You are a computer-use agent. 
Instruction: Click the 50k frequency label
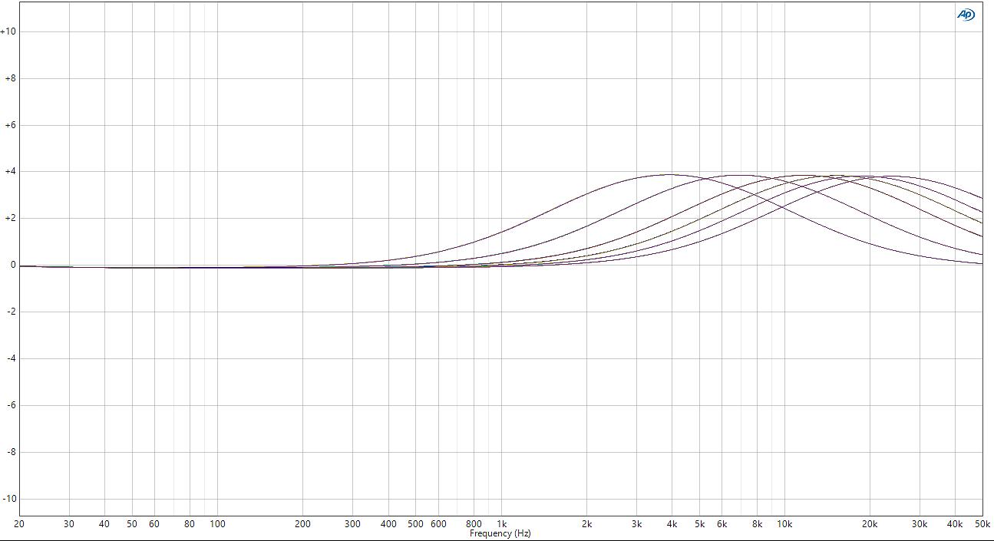click(x=982, y=524)
